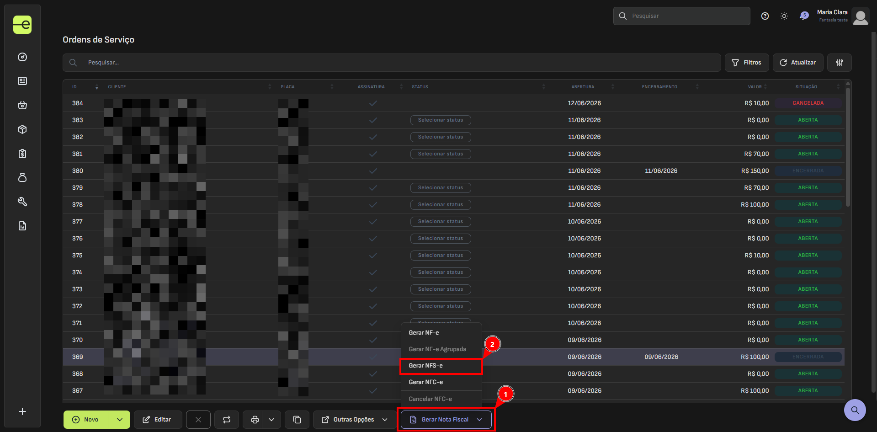Image resolution: width=877 pixels, height=432 pixels.
Task: Open the help question mark icon
Action: pyautogui.click(x=765, y=16)
